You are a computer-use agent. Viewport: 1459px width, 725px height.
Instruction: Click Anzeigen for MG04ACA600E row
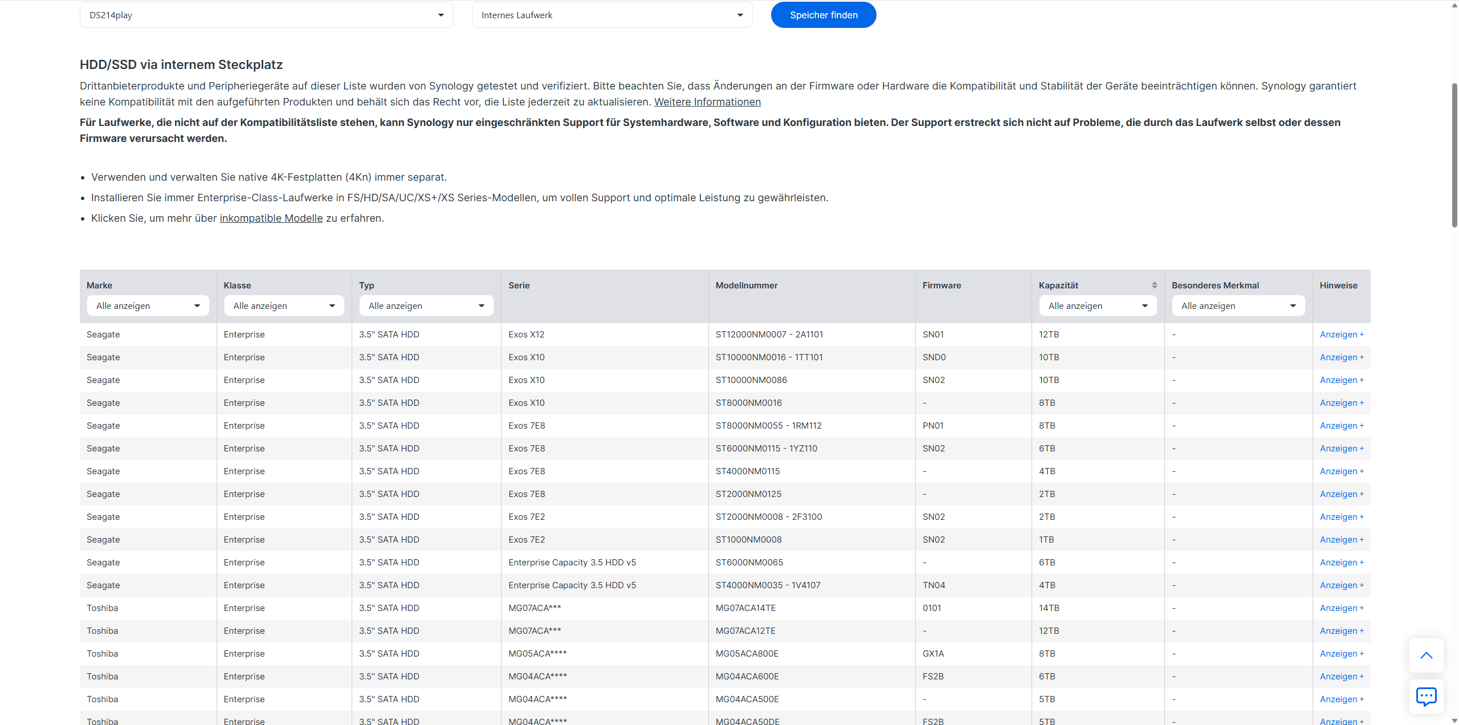1341,677
